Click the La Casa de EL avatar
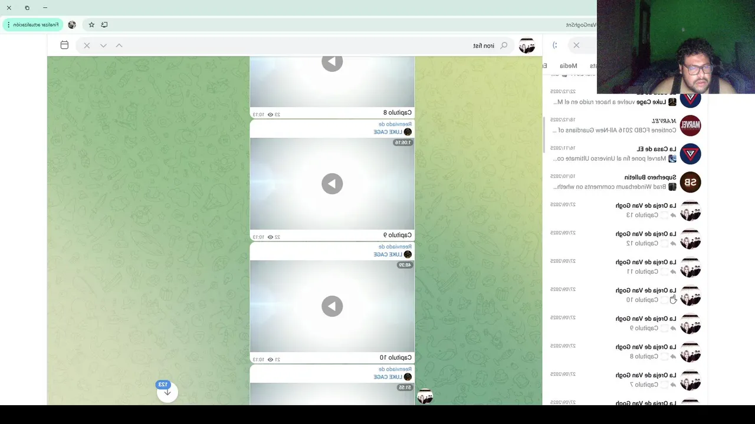This screenshot has height=424, width=755. coord(690,154)
